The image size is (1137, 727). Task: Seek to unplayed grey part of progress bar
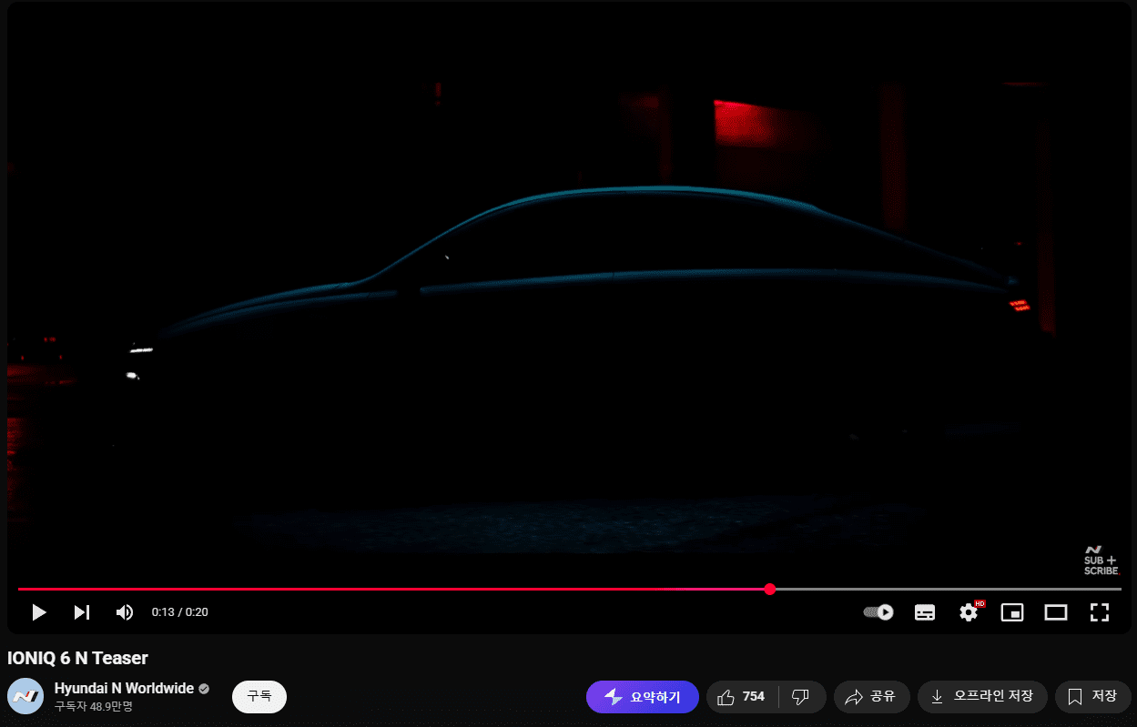(x=947, y=590)
